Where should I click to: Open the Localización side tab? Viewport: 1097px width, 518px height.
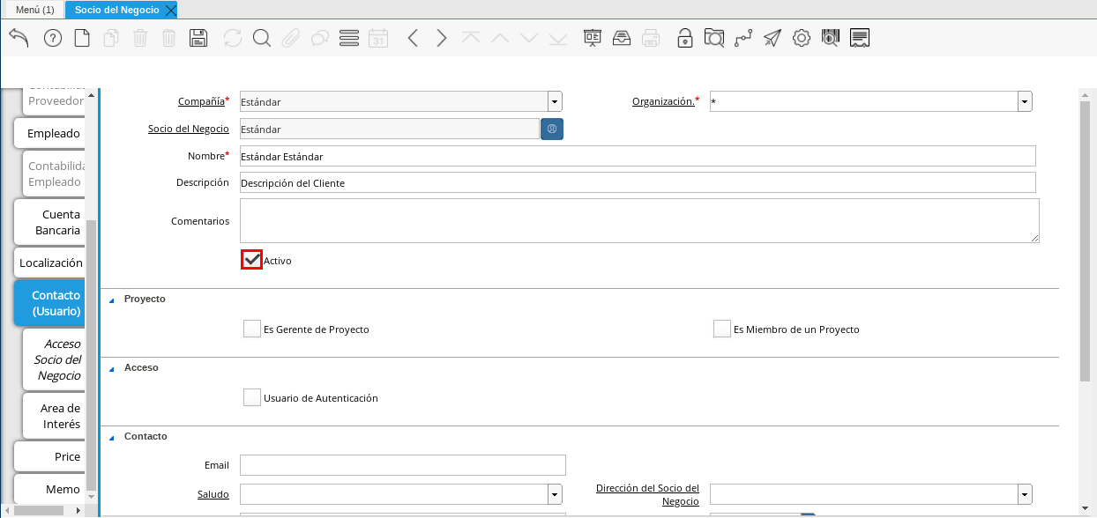click(x=51, y=263)
